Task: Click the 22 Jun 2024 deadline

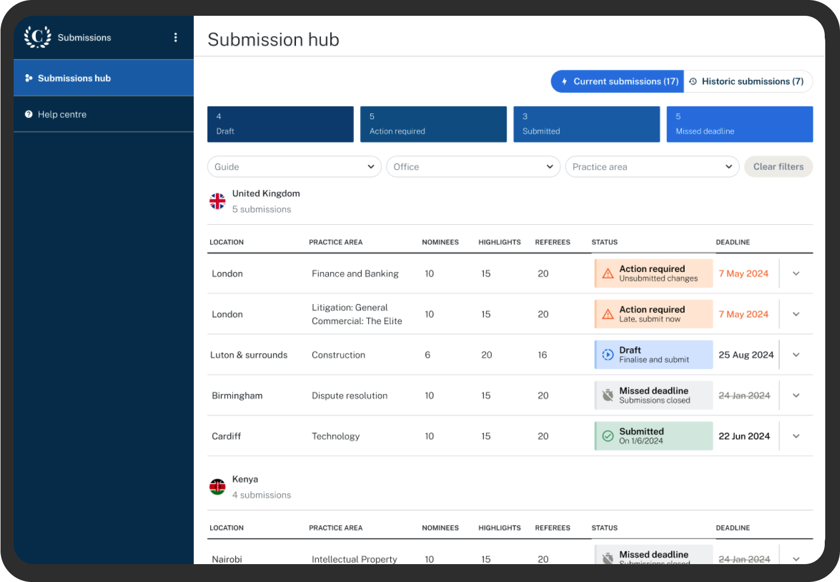Action: pos(744,436)
